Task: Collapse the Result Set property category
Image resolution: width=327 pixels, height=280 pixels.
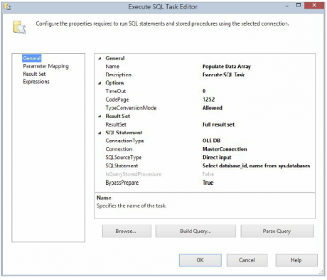Action: 100,116
